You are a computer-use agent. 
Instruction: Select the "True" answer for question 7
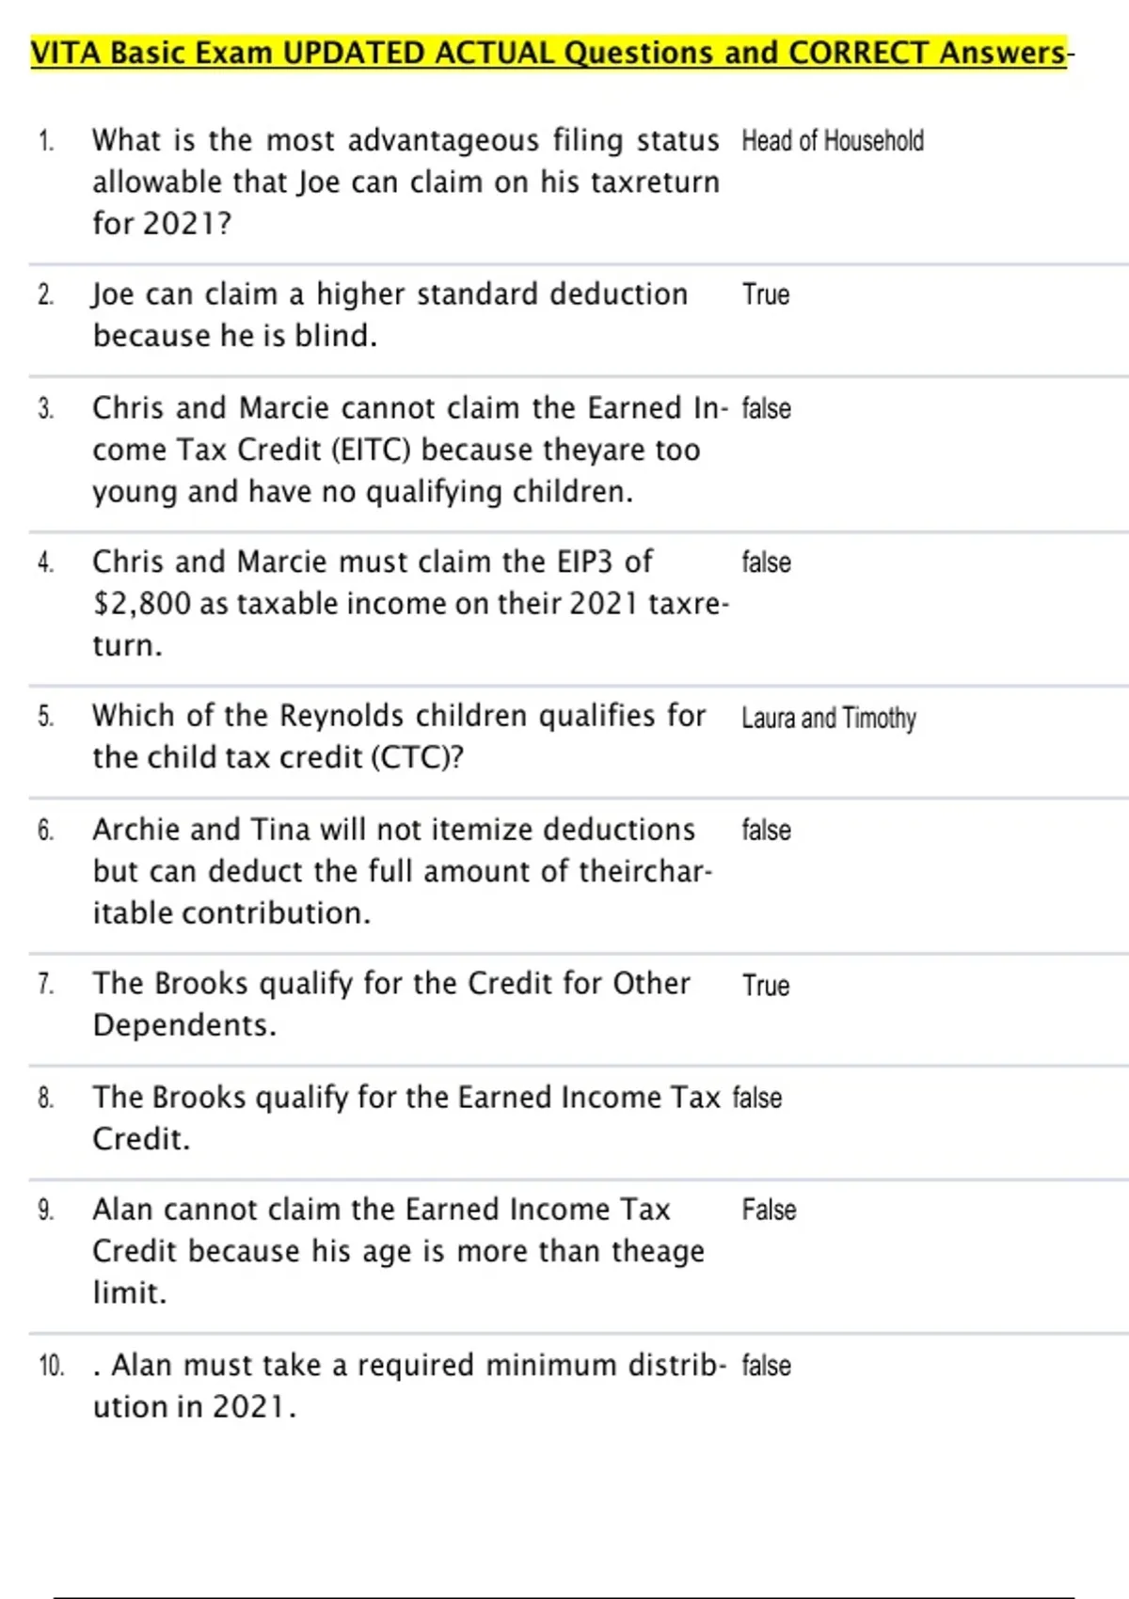[x=766, y=985]
